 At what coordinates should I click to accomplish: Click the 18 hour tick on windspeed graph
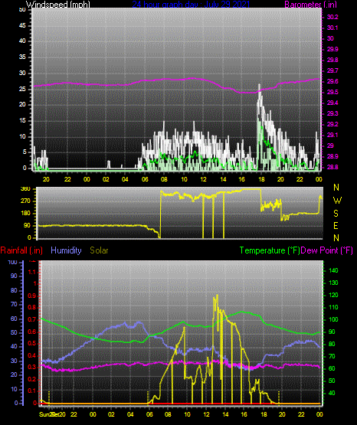coord(261,179)
